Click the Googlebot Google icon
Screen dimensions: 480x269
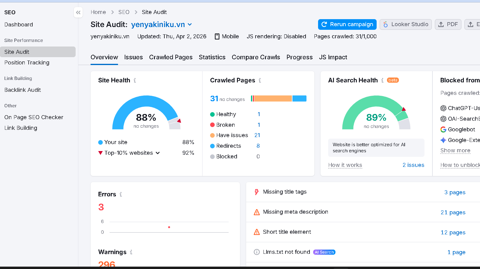point(443,129)
